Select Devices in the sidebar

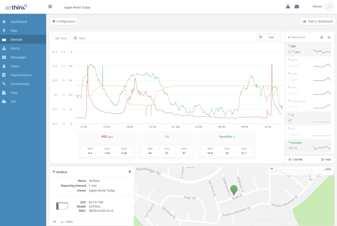click(x=23, y=39)
